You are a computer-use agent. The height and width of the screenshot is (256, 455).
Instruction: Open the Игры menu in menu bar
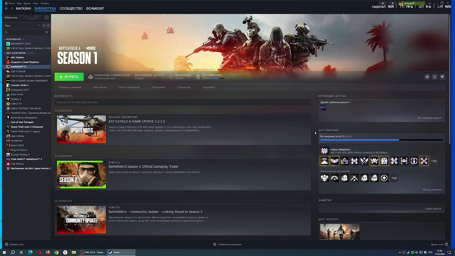tap(36, 3)
